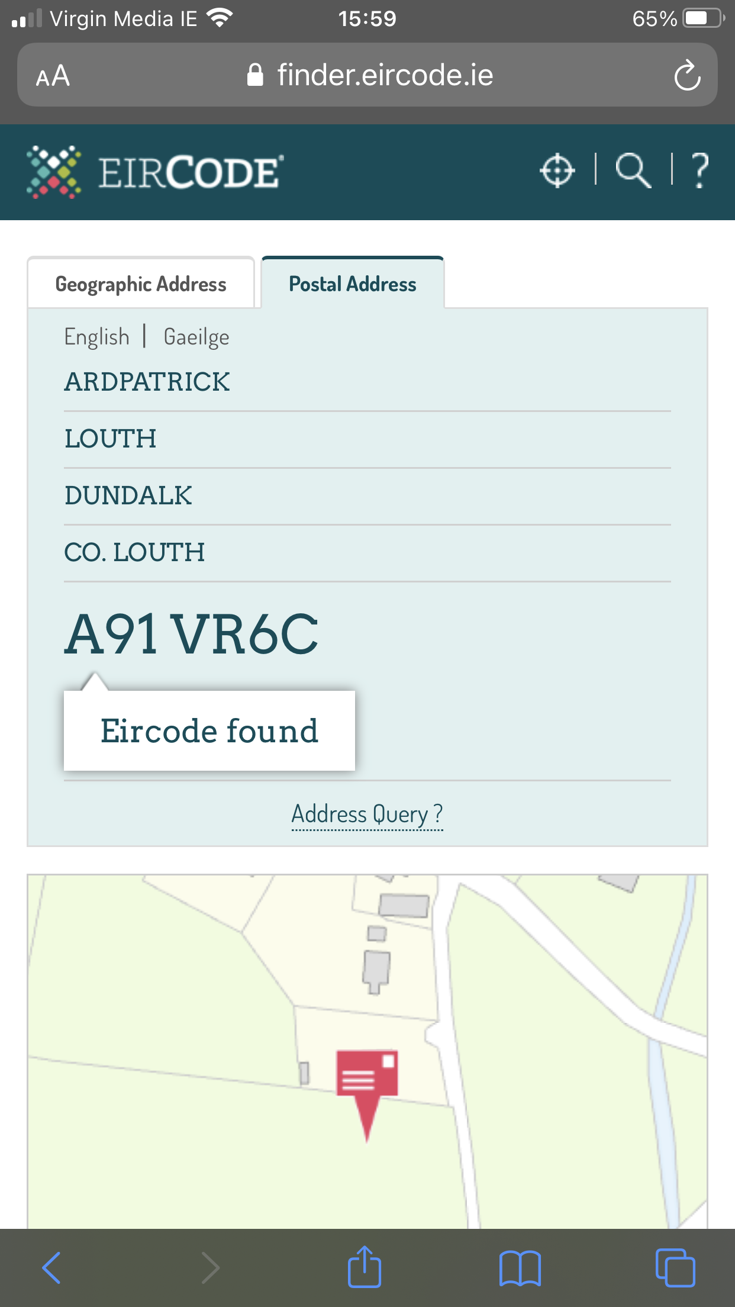Select English language option

pyautogui.click(x=96, y=337)
